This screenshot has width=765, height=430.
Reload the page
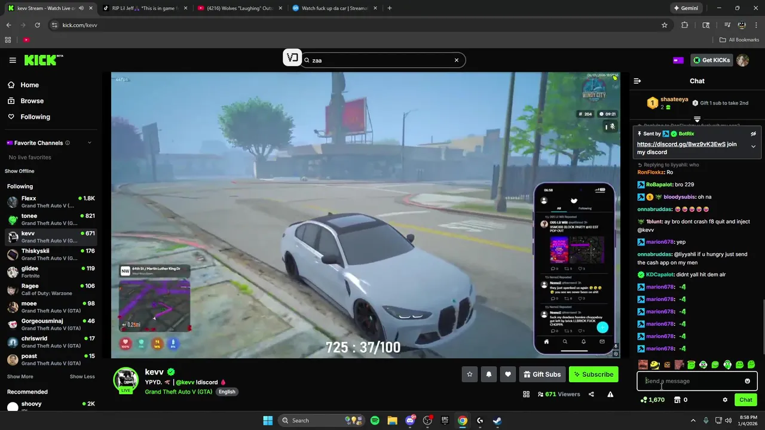coord(37,25)
